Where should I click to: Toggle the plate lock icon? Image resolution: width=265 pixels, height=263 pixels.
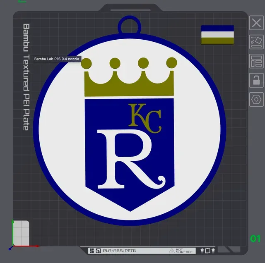pos(256,80)
